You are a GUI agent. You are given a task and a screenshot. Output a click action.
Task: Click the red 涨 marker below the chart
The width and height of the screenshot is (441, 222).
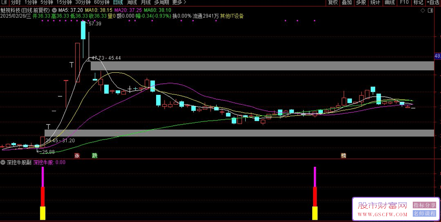(76, 156)
